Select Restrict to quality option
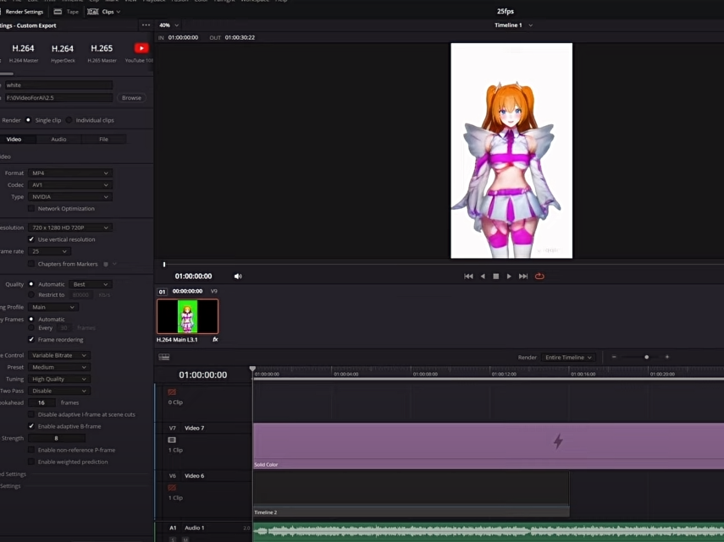 [31, 294]
